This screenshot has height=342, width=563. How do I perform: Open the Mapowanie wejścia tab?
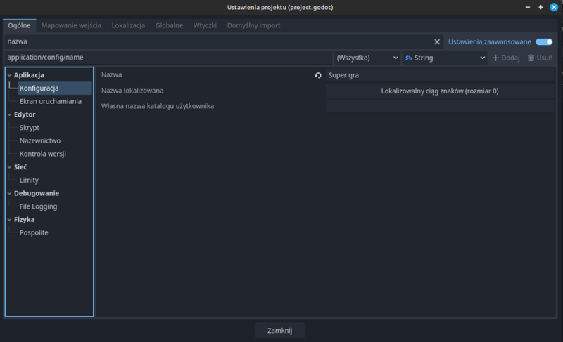point(71,25)
